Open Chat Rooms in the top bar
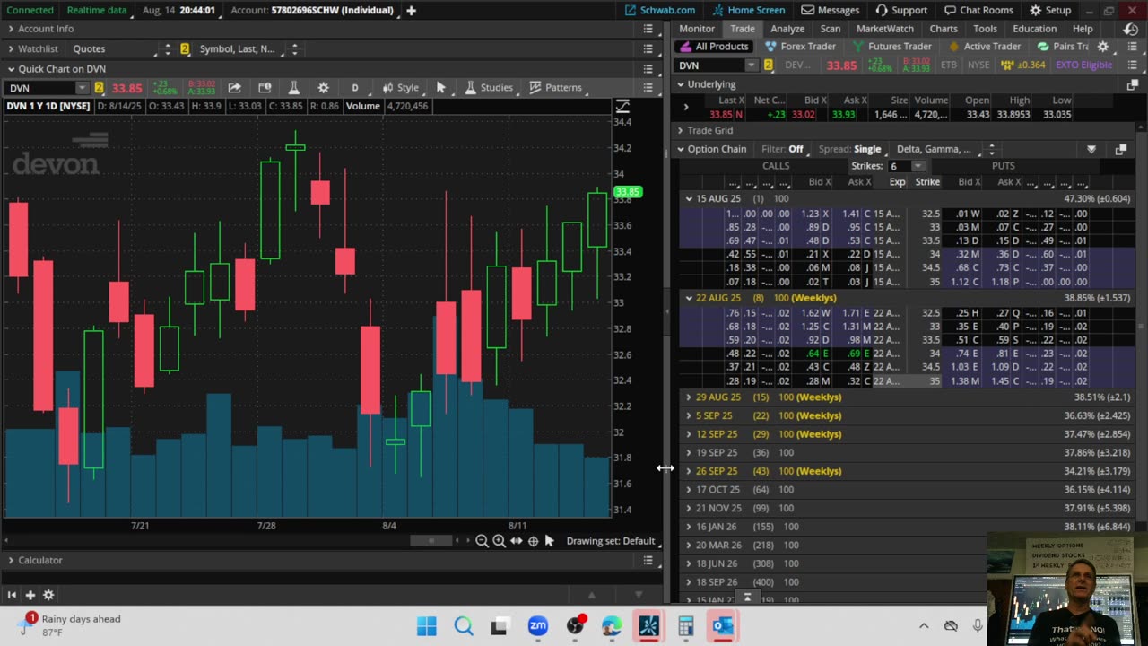The width and height of the screenshot is (1148, 646). pyautogui.click(x=978, y=10)
